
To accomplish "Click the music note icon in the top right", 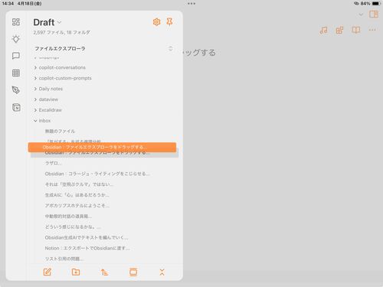I will pos(323,31).
